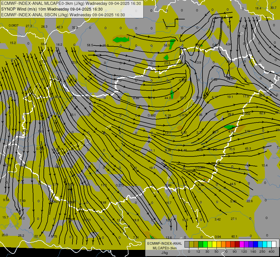This screenshot has height=257, width=280.
Task: Click the map value 58.5
Action: point(90,45)
